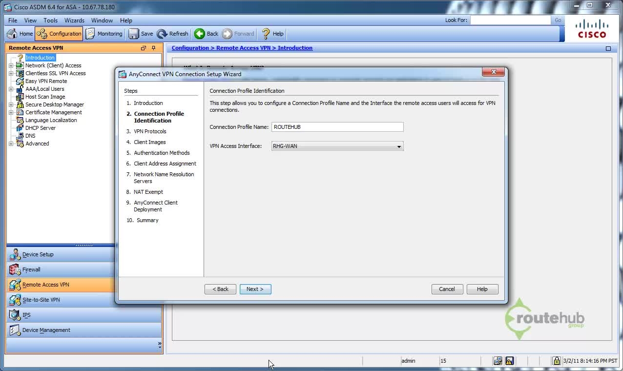The image size is (623, 371).
Task: Click the 'Authentication Methods' wizard step
Action: pos(162,153)
